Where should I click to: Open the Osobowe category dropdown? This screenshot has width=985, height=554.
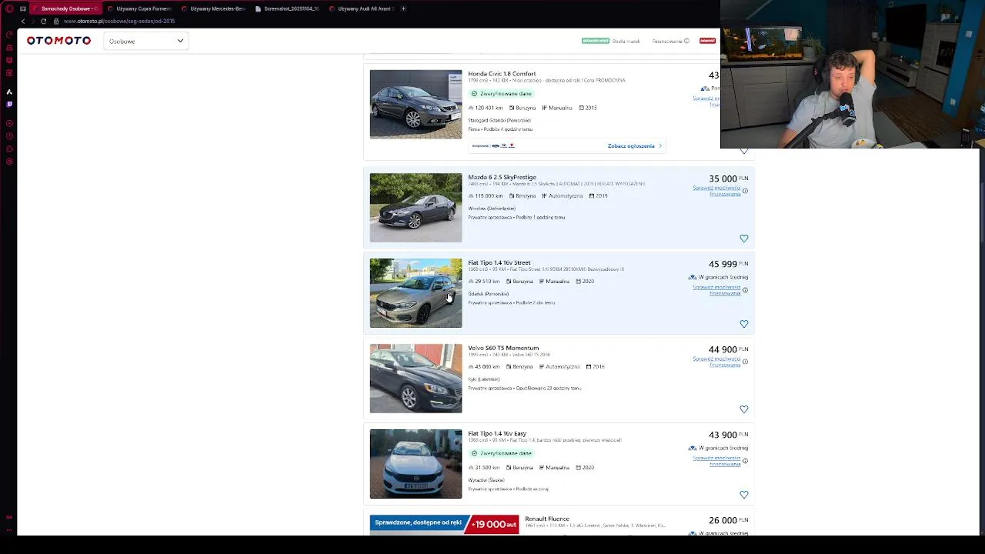click(x=146, y=41)
